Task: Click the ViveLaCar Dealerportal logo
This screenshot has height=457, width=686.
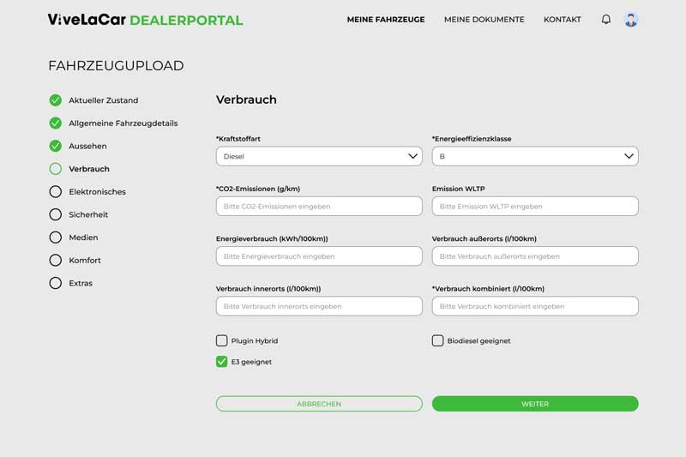Action: click(x=145, y=20)
